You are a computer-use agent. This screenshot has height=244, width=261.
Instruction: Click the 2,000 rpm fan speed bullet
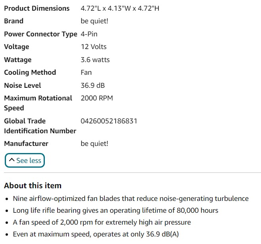click(102, 222)
